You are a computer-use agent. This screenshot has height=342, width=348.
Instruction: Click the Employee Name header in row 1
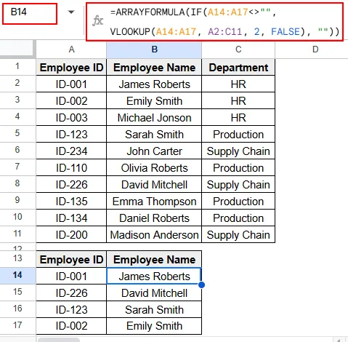click(x=154, y=67)
